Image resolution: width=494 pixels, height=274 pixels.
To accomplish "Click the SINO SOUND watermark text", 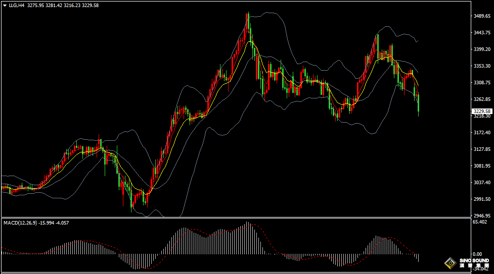I will (x=474, y=261).
